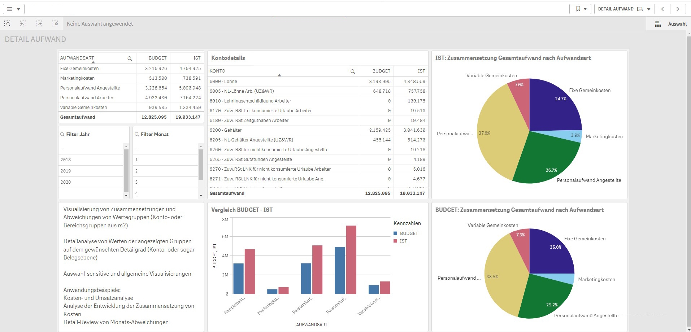Click the BUDGET bar for Marketingkosten
The width and height of the screenshot is (691, 332).
[272, 292]
